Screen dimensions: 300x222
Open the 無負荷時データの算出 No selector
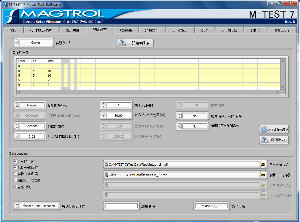[195, 116]
